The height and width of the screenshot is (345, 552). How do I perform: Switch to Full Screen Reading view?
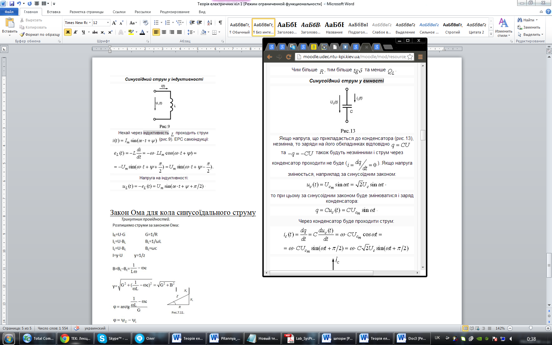click(471, 328)
